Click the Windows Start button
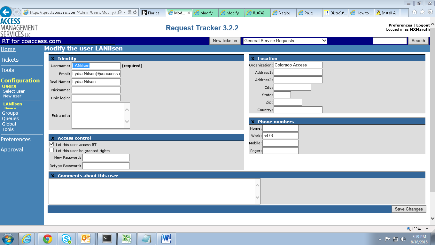The width and height of the screenshot is (435, 245). click(x=8, y=239)
